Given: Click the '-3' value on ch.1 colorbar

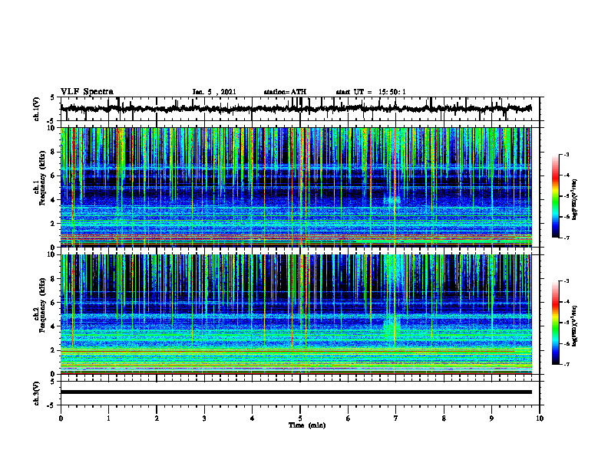Looking at the screenshot, I should [x=567, y=155].
